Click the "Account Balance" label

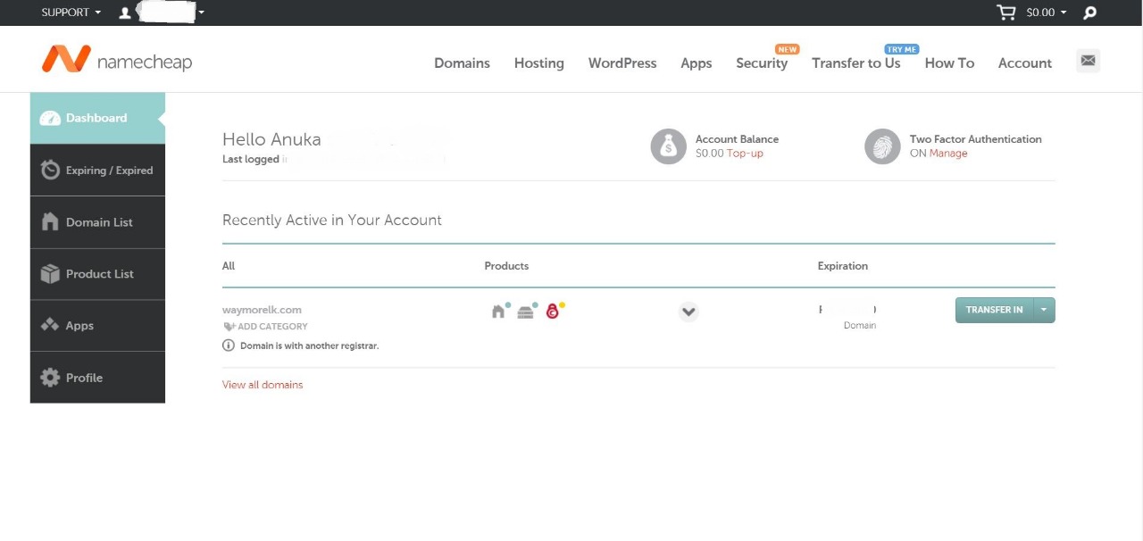pos(737,139)
